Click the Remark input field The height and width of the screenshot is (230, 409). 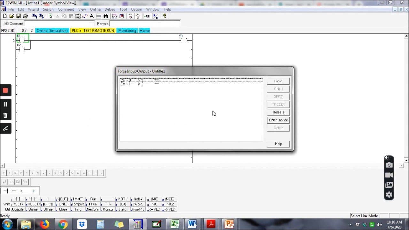tap(145, 24)
